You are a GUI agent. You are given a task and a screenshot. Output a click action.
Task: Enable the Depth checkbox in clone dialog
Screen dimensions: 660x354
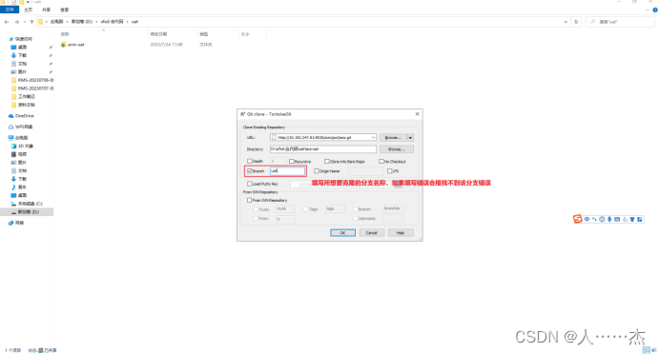tap(250, 161)
